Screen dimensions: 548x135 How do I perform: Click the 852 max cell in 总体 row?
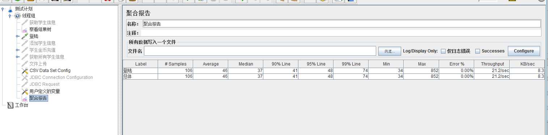click(x=421, y=76)
